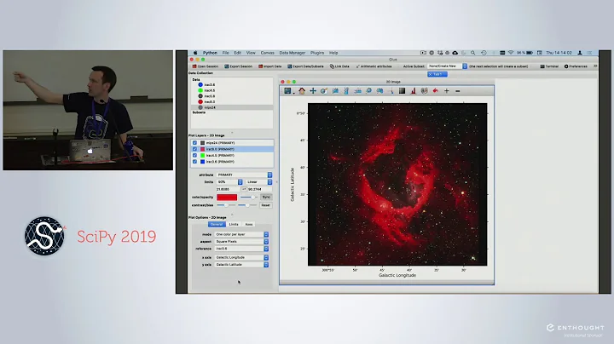The height and width of the screenshot is (344, 614).
Task: Select mips24 in the Data Collection list
Action: [232, 107]
